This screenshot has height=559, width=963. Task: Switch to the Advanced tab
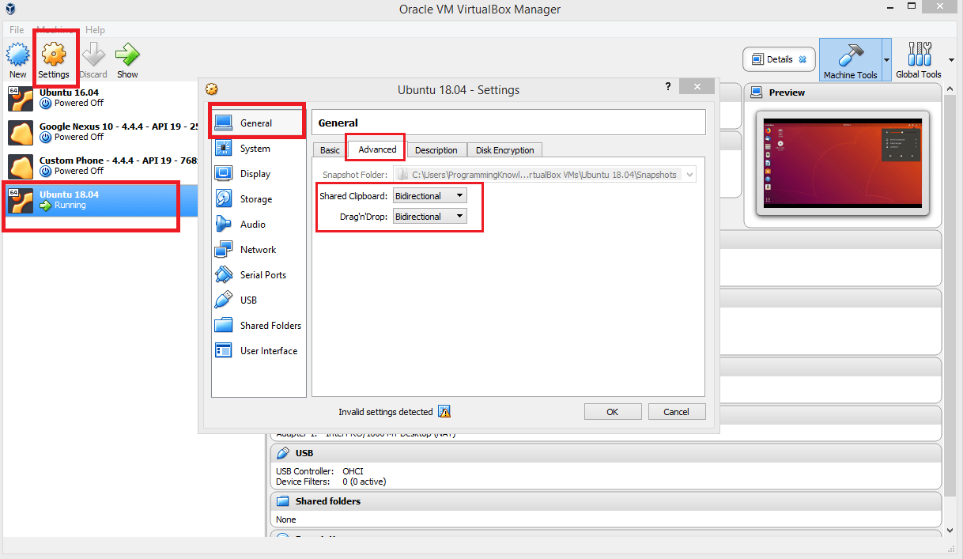(377, 149)
